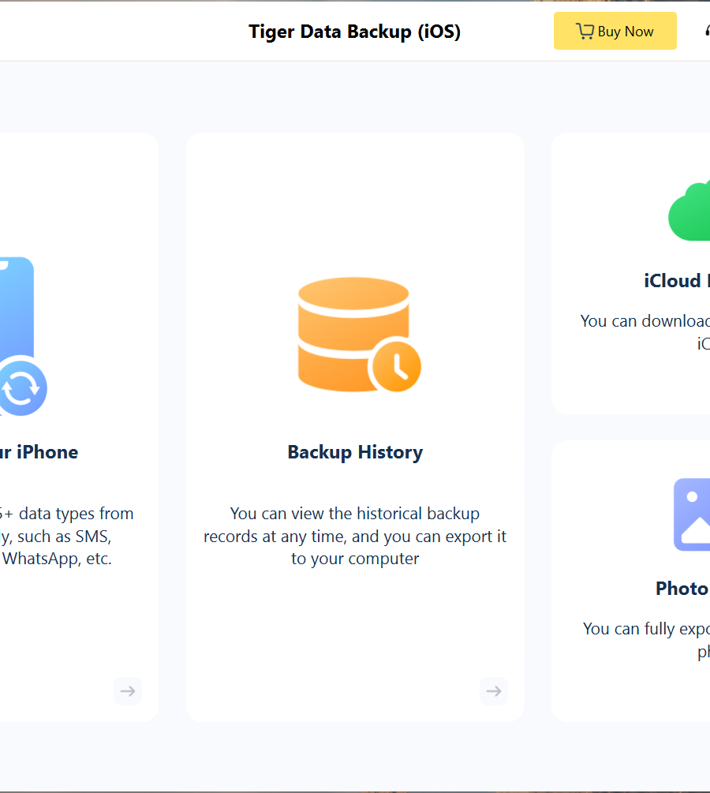Select the iCloud card title
Image resolution: width=710 pixels, height=793 pixels.
(x=676, y=281)
